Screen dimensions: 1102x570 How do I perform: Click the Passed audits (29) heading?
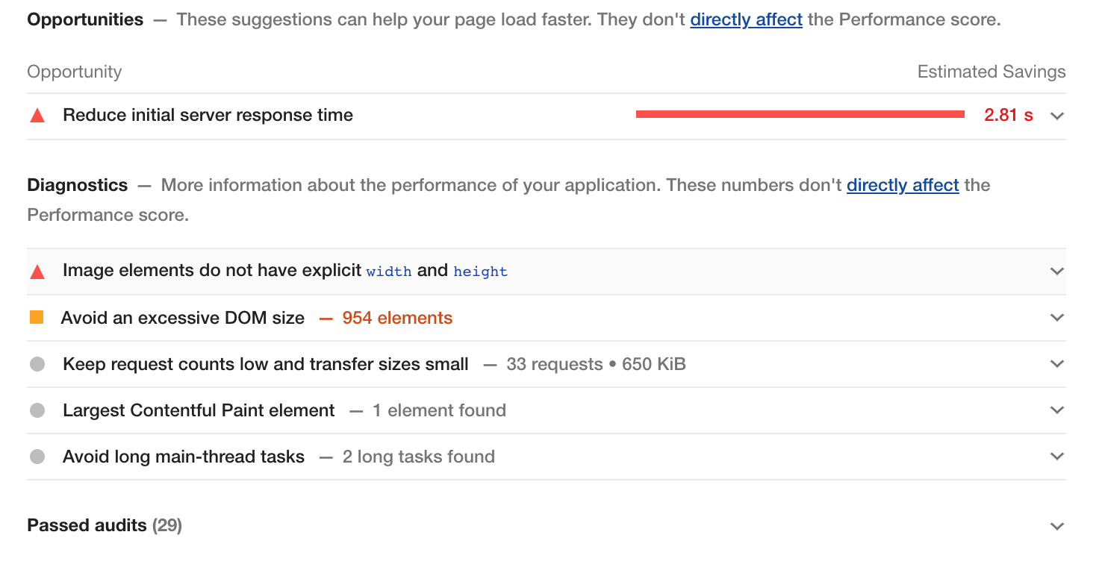[x=105, y=525]
